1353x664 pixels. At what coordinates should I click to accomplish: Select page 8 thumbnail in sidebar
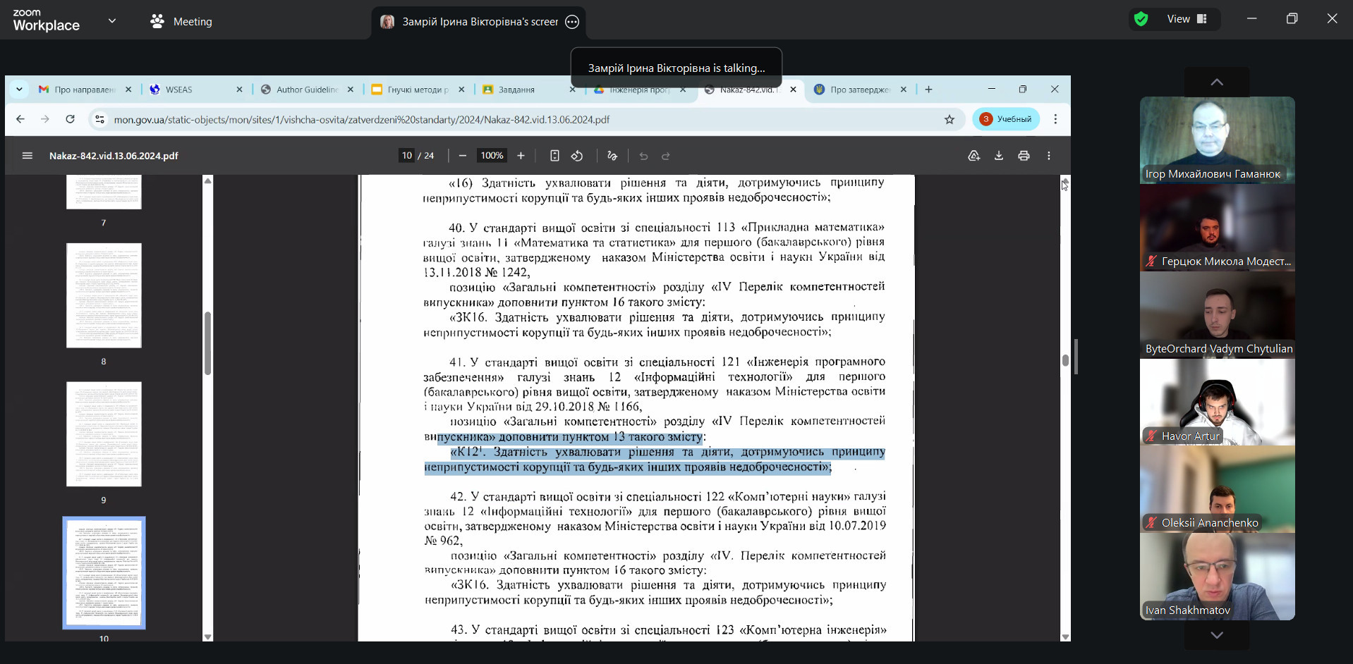[104, 295]
